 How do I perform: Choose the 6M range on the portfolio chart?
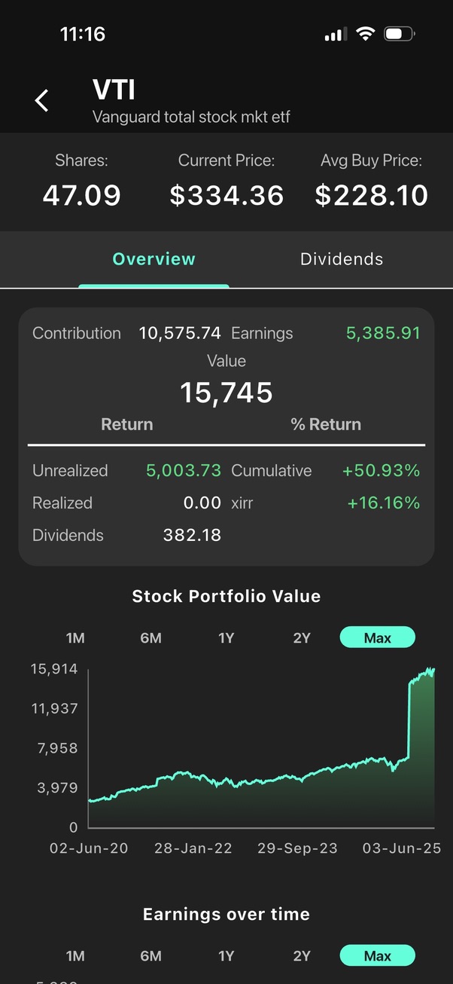[x=150, y=637]
